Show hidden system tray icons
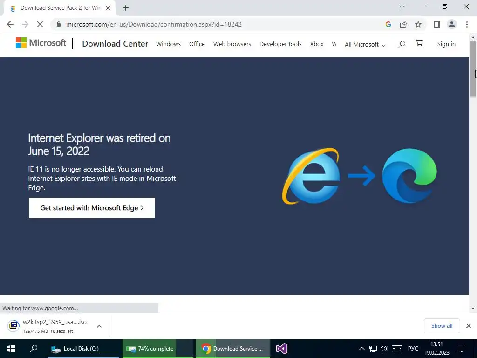This screenshot has height=358, width=477. (x=361, y=349)
